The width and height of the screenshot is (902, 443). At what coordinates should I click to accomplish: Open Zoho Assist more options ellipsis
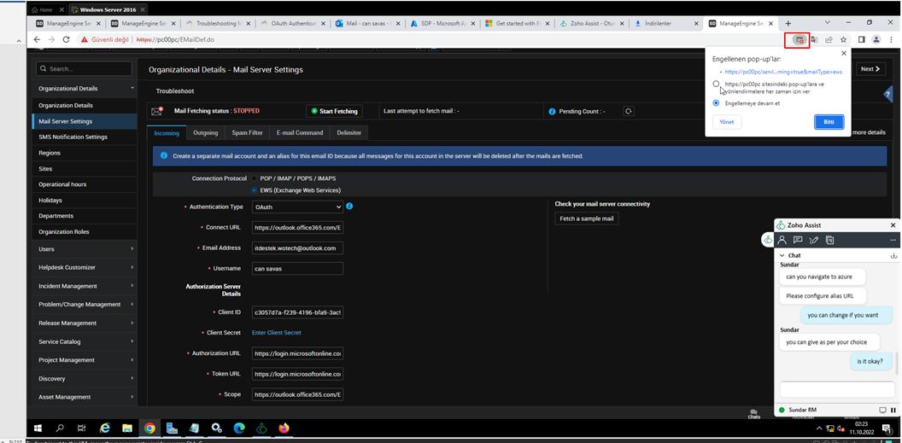893,240
